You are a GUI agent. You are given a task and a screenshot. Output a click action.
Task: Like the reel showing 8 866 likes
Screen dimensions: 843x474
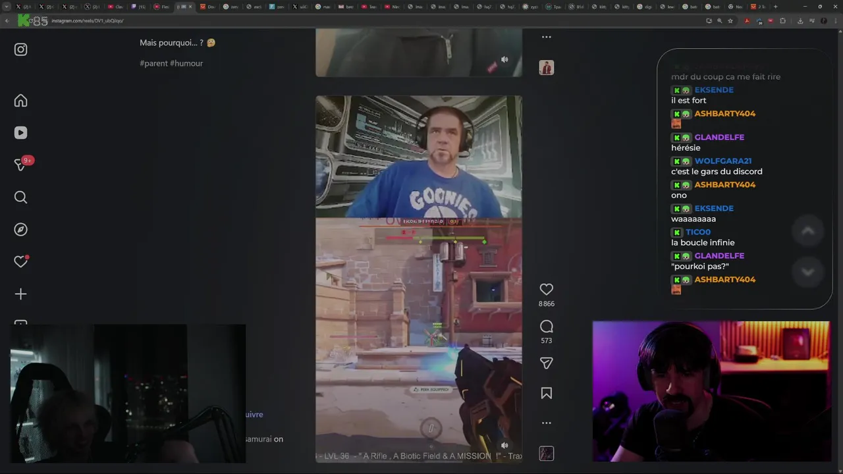[546, 289]
